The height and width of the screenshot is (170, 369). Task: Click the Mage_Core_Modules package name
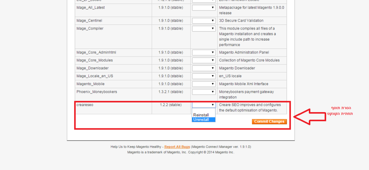click(95, 60)
